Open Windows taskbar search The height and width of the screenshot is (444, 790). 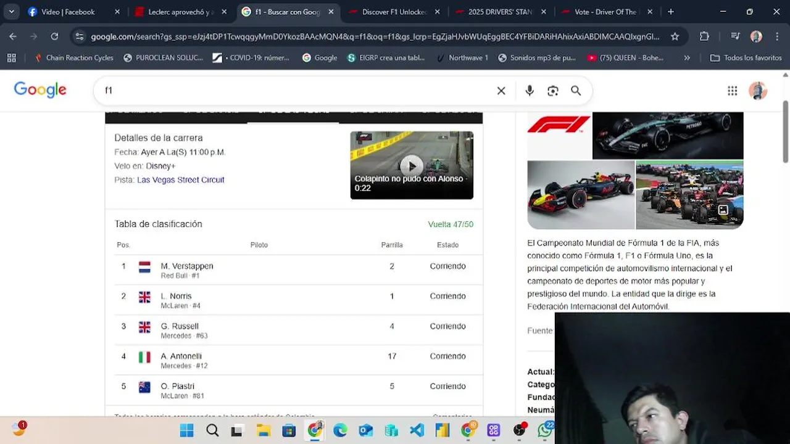tap(212, 430)
